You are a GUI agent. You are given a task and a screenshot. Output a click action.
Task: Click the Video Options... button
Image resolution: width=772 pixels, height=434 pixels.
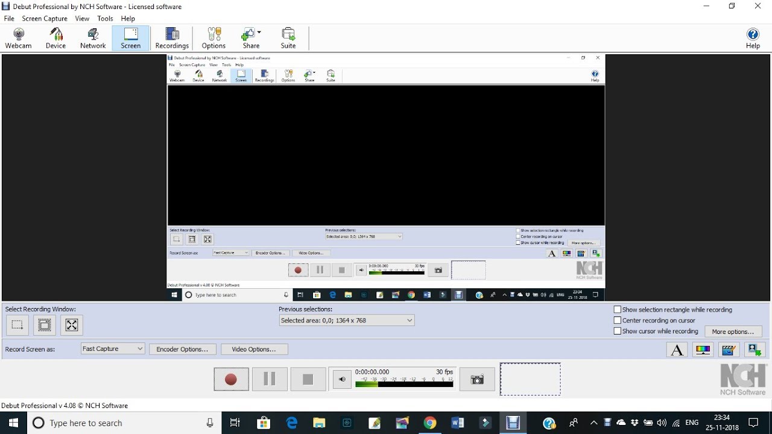click(254, 350)
